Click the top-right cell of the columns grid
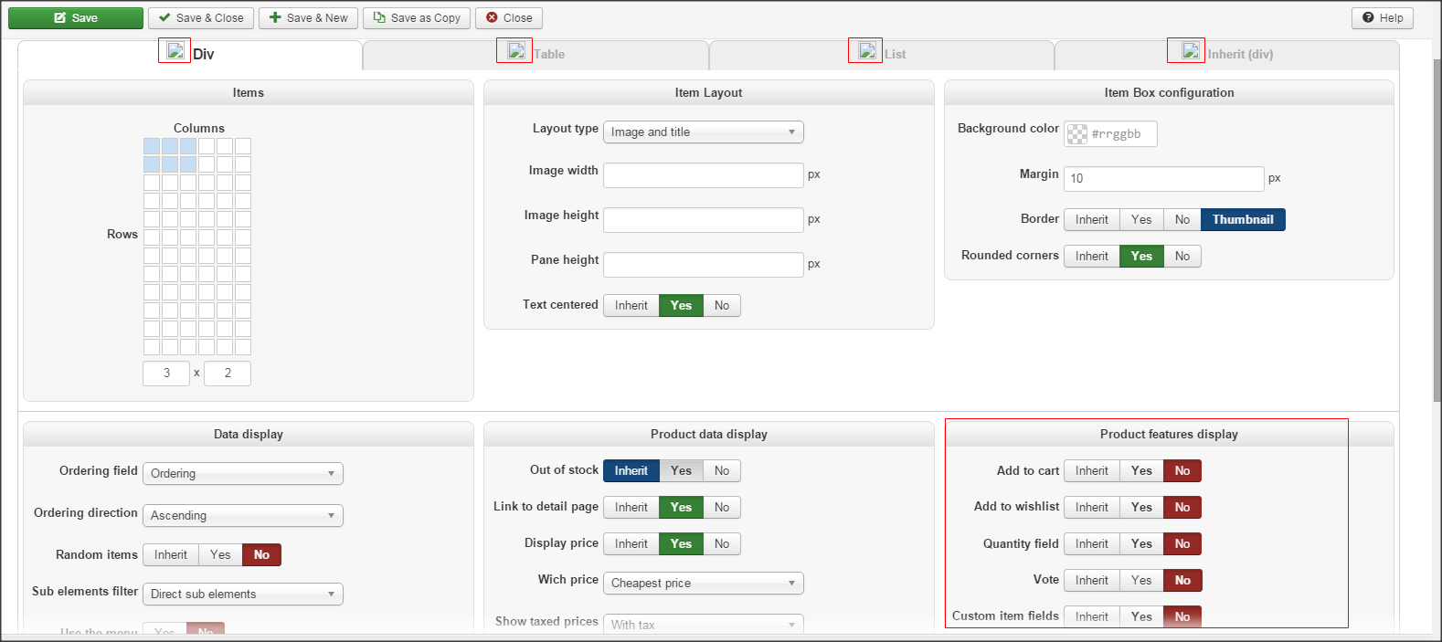This screenshot has height=642, width=1442. click(x=243, y=146)
